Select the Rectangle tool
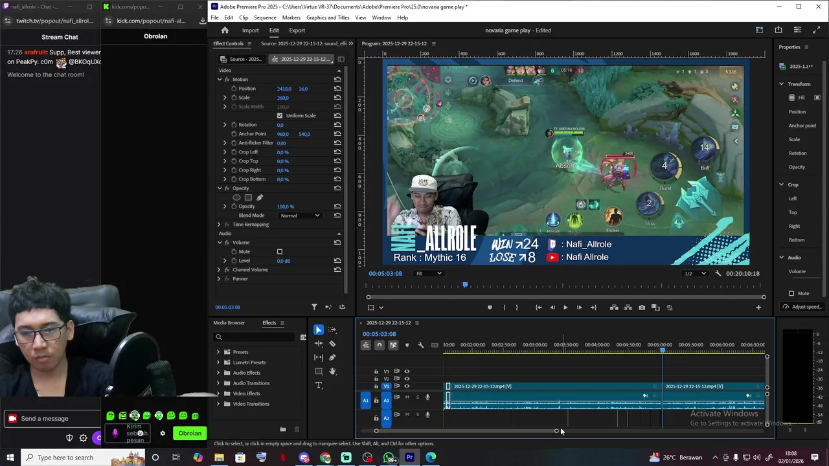This screenshot has height=466, width=829. click(x=319, y=372)
